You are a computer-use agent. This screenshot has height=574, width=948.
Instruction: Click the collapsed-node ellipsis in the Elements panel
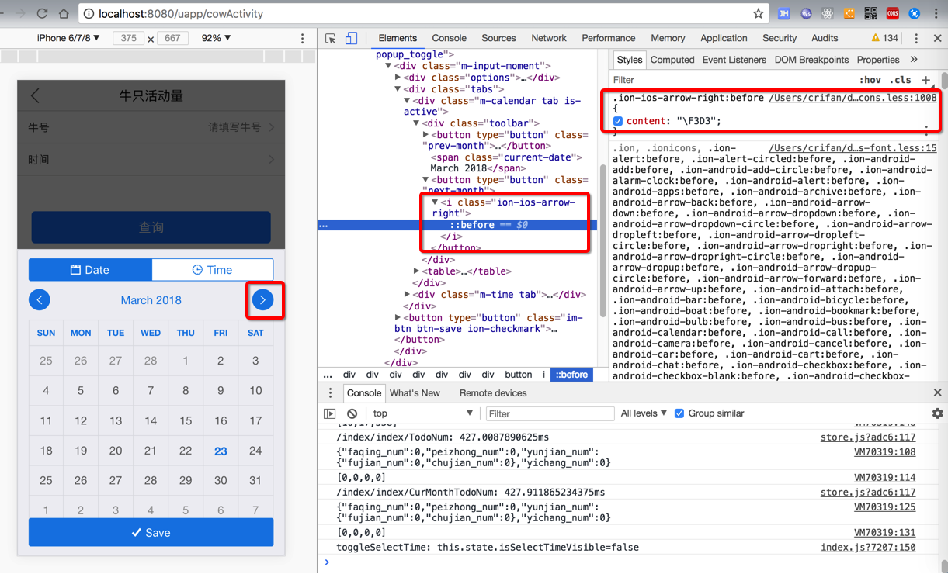(x=324, y=225)
